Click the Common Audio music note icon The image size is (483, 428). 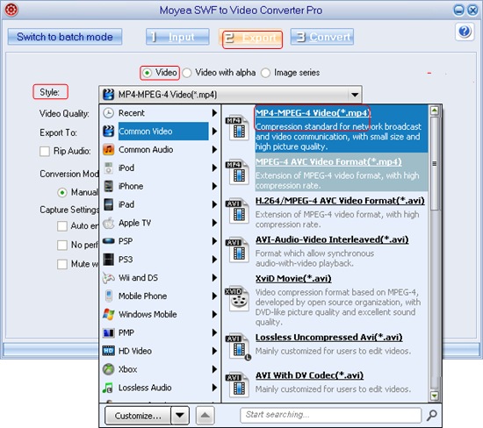click(x=108, y=150)
